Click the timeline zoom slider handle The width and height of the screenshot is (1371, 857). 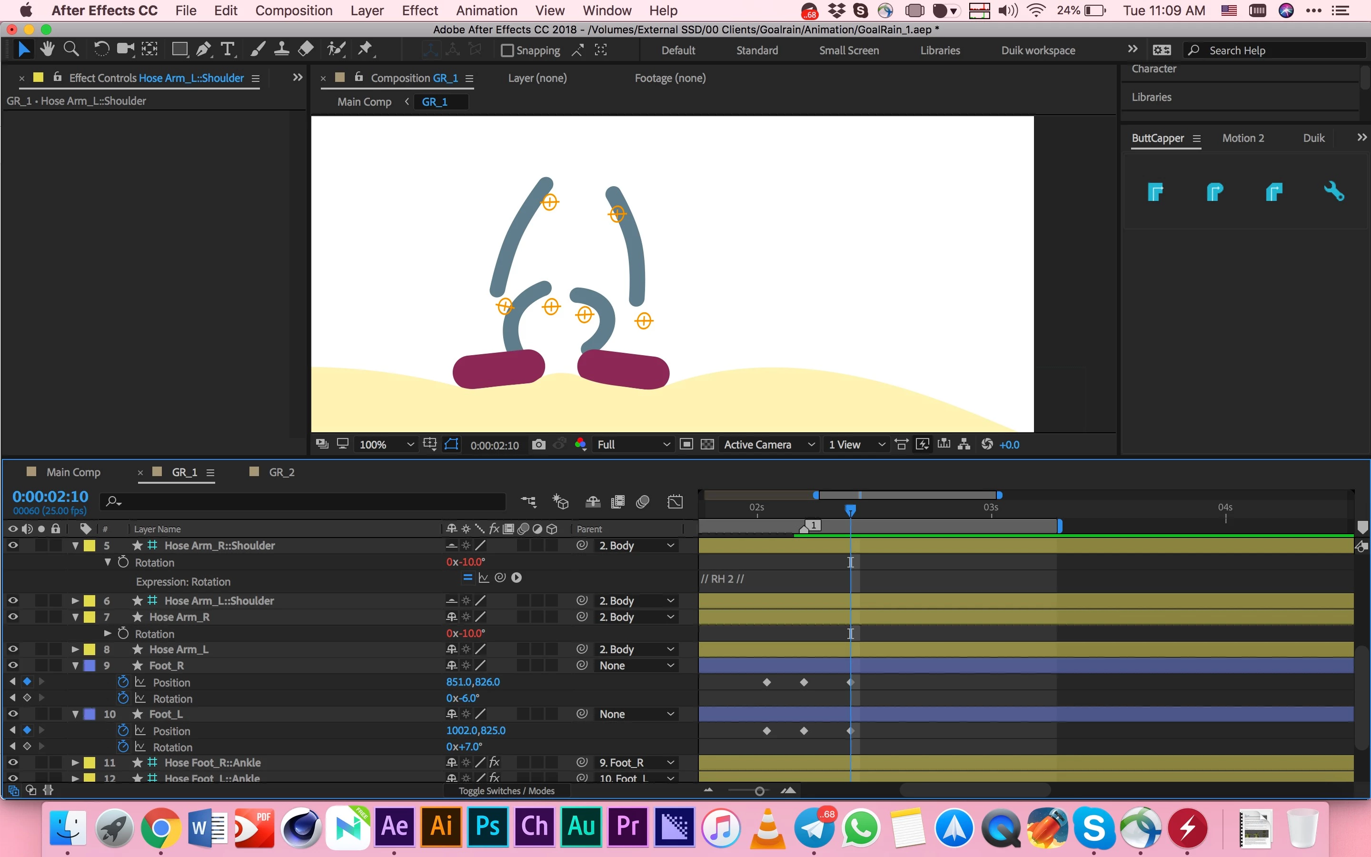click(759, 791)
